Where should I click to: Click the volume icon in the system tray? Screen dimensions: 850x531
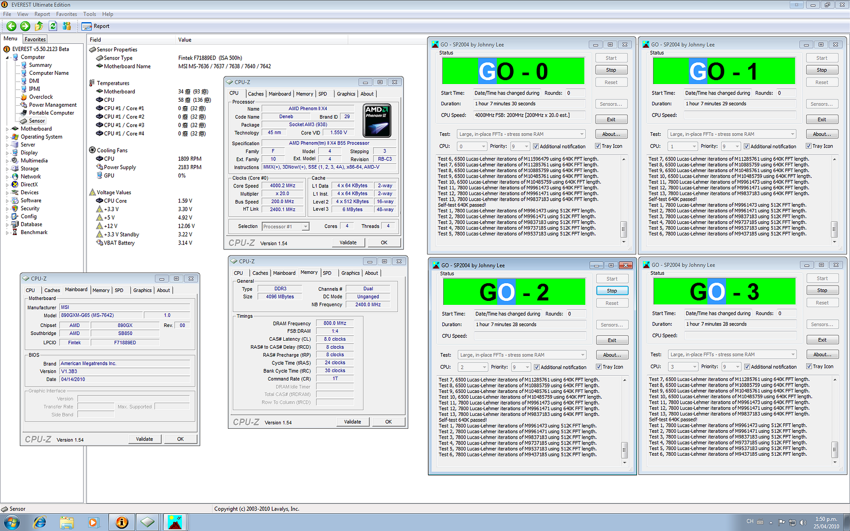point(803,522)
